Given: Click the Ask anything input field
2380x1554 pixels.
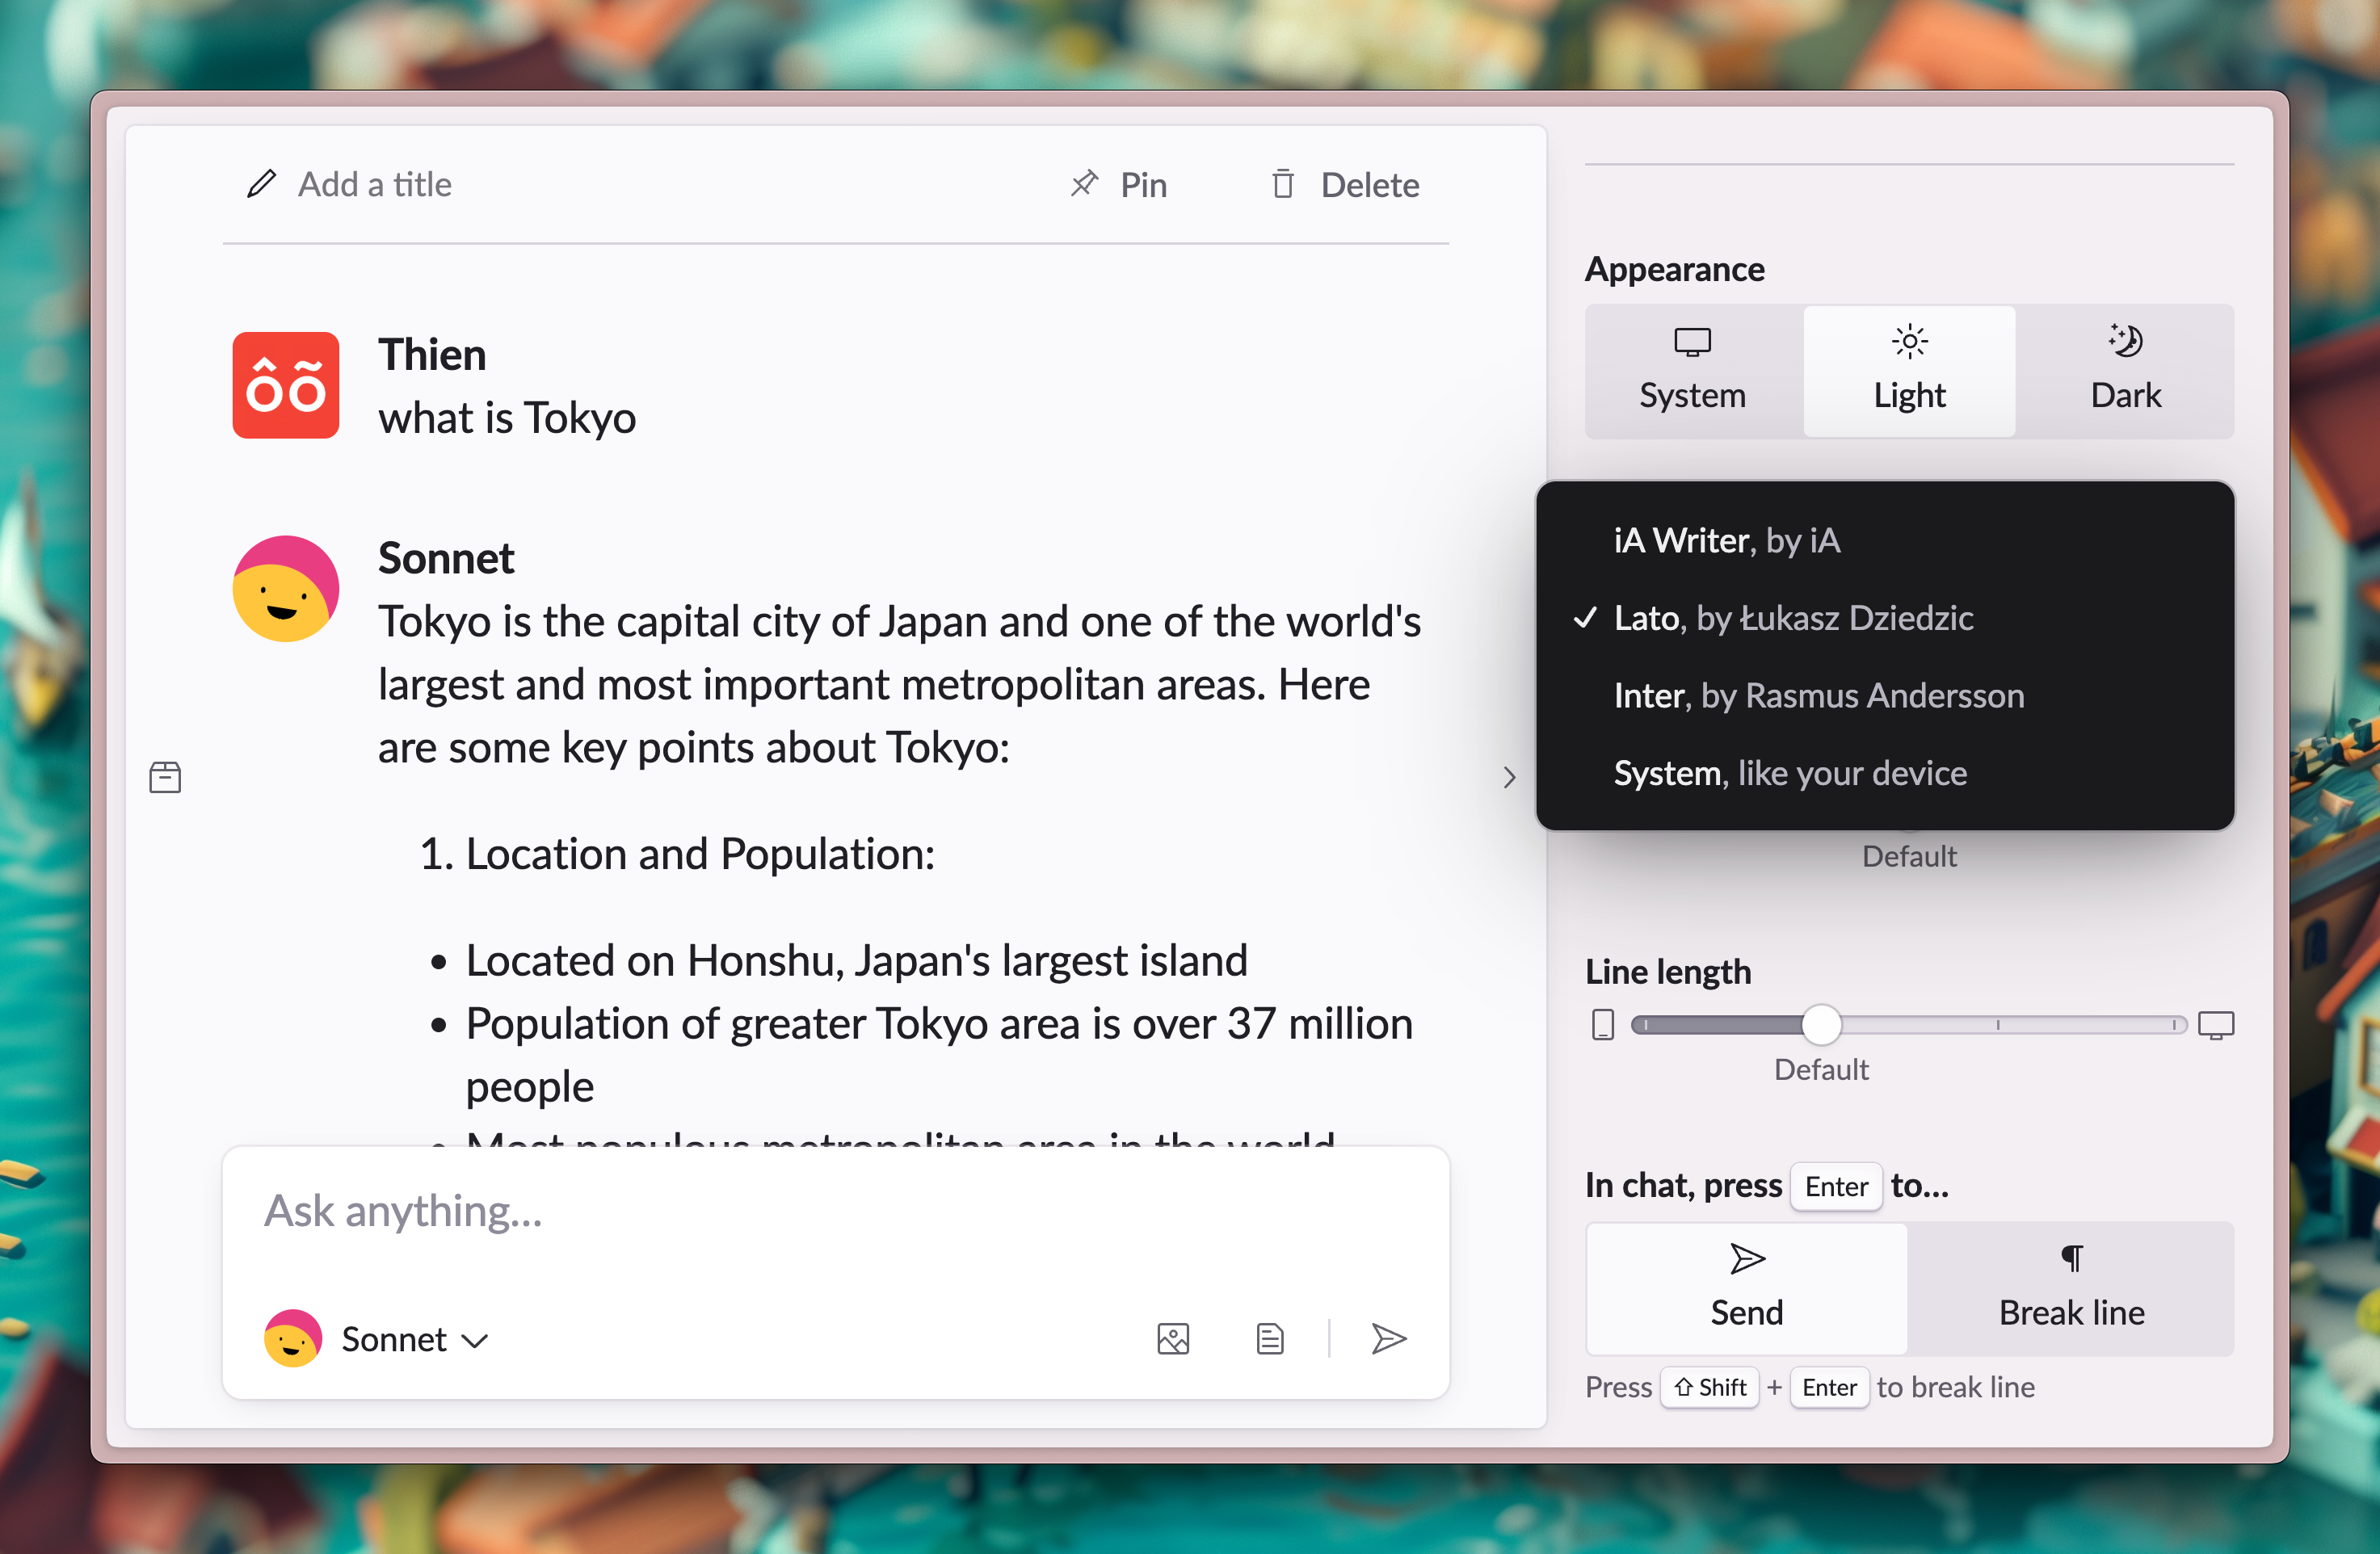Looking at the screenshot, I should click(x=835, y=1211).
